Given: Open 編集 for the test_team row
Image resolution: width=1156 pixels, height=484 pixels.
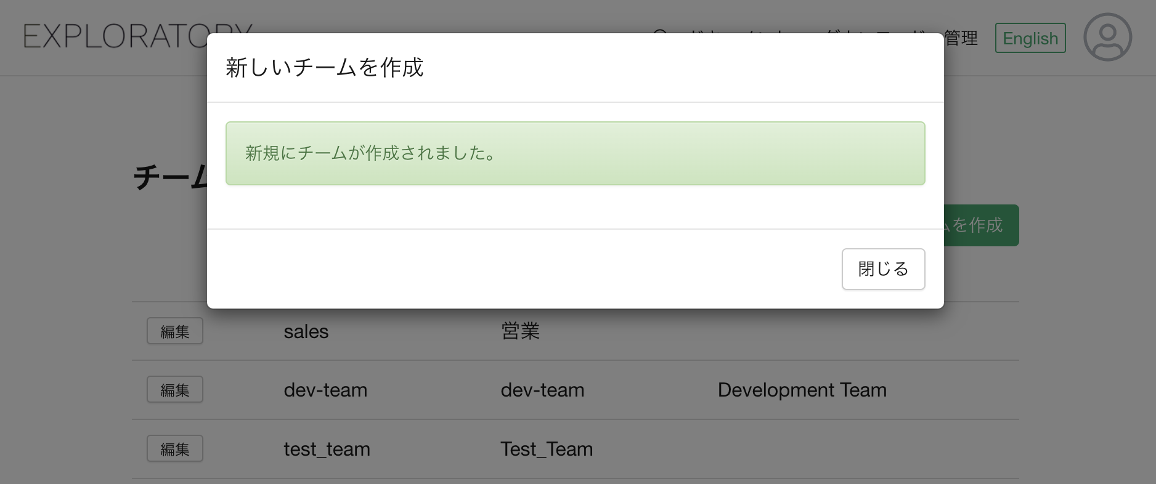Looking at the screenshot, I should [x=174, y=449].
